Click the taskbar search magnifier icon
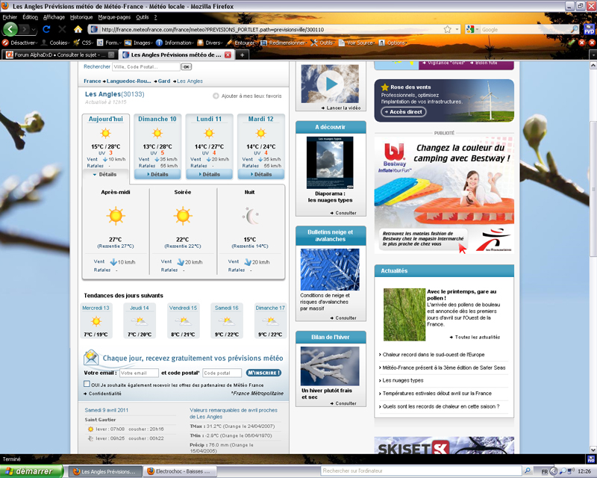This screenshot has height=478, width=597. tap(528, 471)
